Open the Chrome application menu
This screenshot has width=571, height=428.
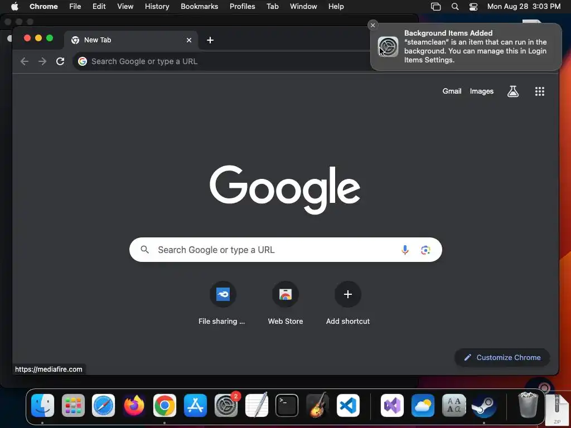43,6
